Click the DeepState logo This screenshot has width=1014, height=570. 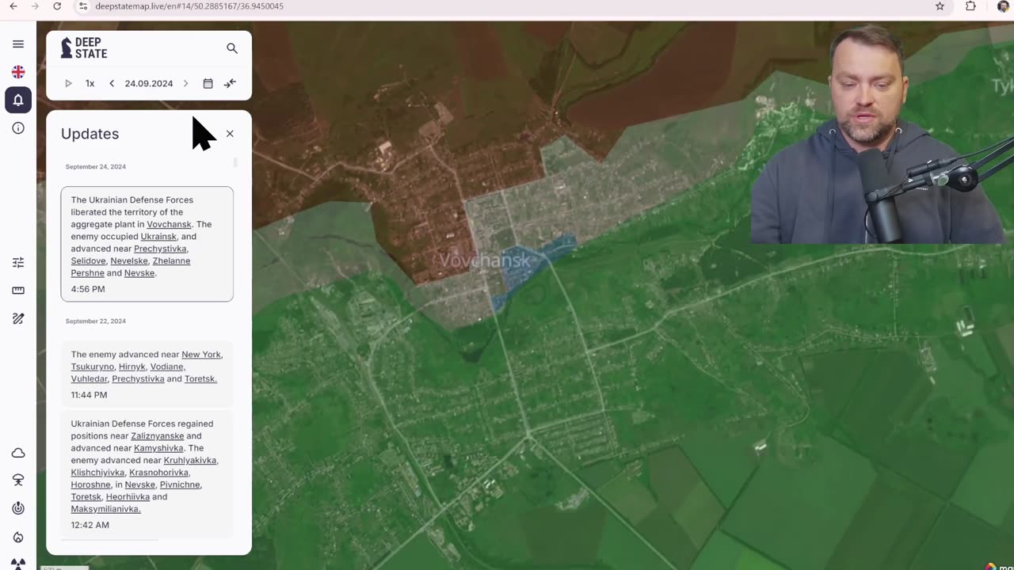tap(84, 47)
